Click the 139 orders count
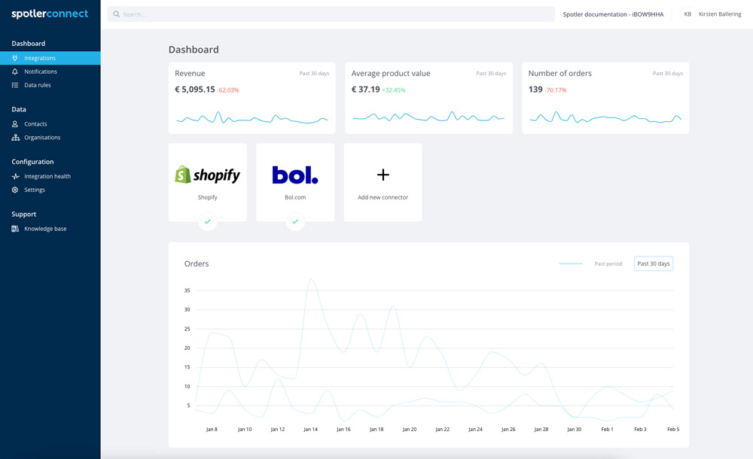This screenshot has width=753, height=459. pos(535,90)
